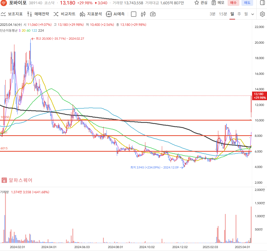Expand the interval dropdown chevron
267x251 pixels.
coord(253,14)
